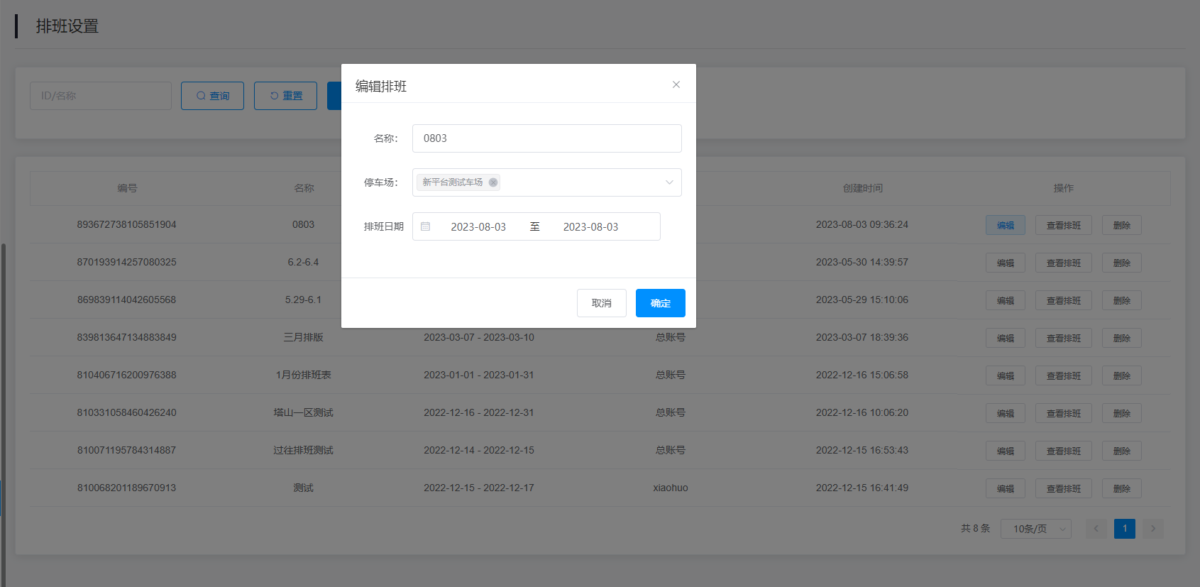The width and height of the screenshot is (1200, 587).
Task: Click 查看排班 for the 1月份排班表 row
Action: 1063,375
